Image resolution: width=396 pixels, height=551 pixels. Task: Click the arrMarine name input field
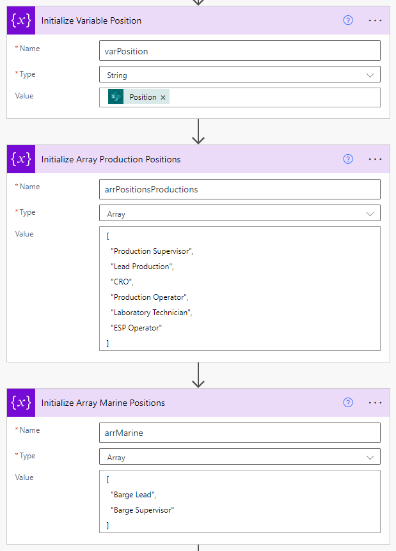(x=239, y=433)
